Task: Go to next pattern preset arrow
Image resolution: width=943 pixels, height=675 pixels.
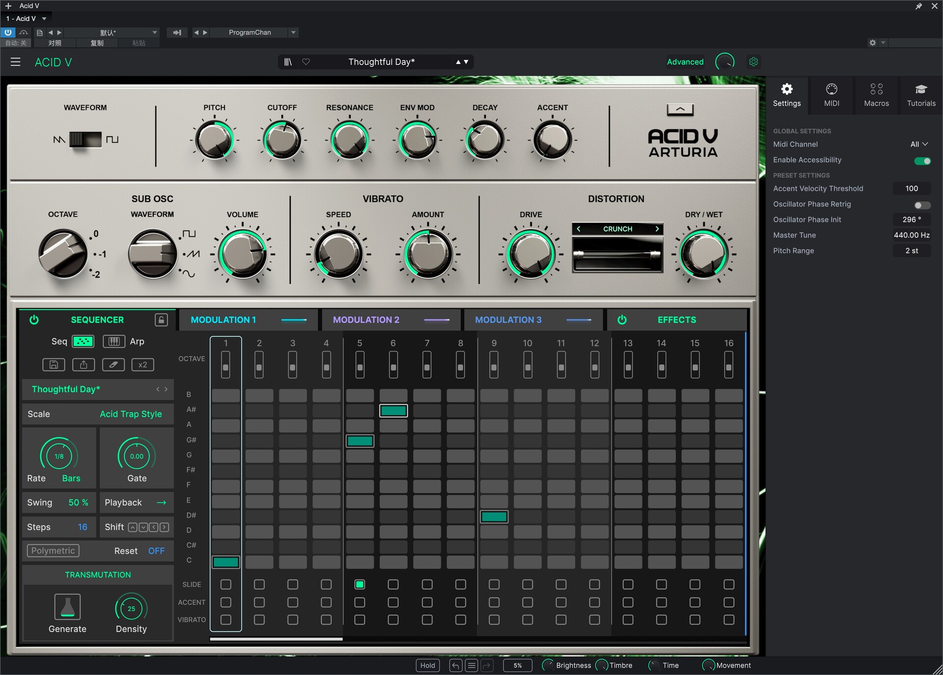Action: coord(166,389)
